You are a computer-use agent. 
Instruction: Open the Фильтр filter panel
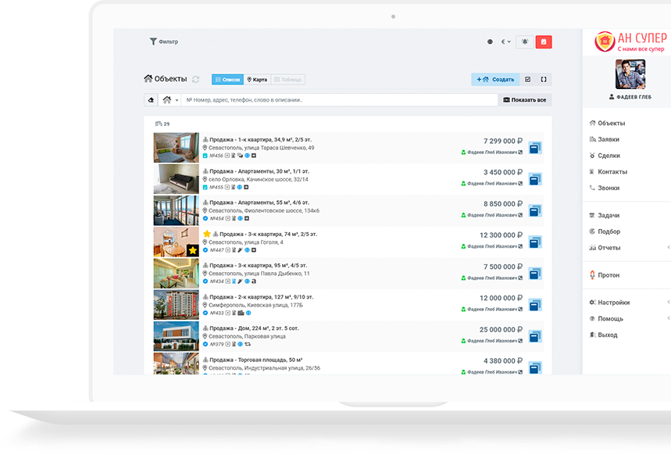pyautogui.click(x=163, y=41)
